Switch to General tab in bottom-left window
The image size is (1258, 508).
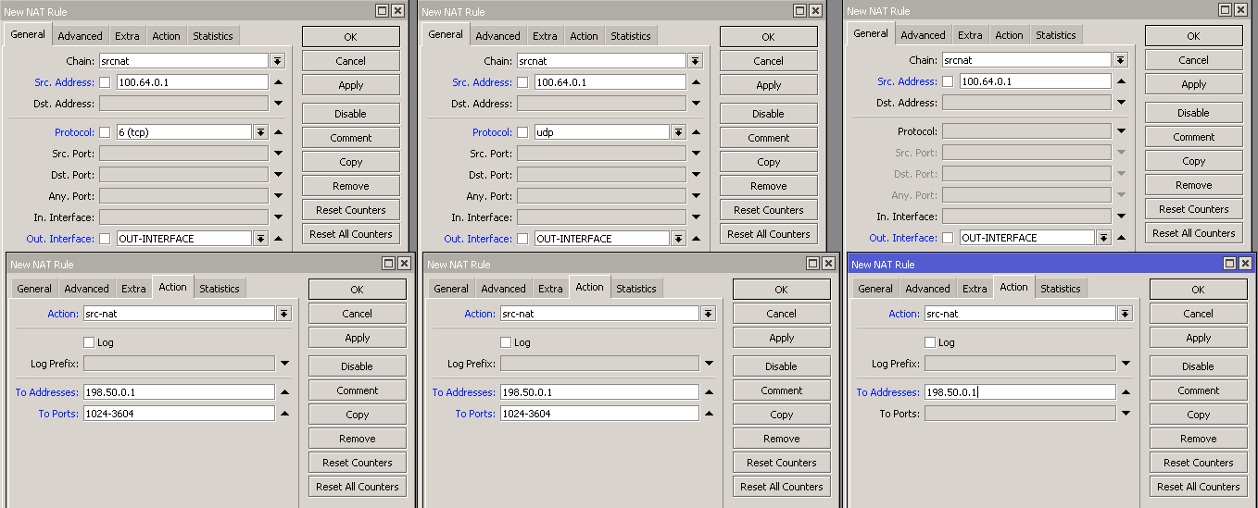tap(34, 289)
